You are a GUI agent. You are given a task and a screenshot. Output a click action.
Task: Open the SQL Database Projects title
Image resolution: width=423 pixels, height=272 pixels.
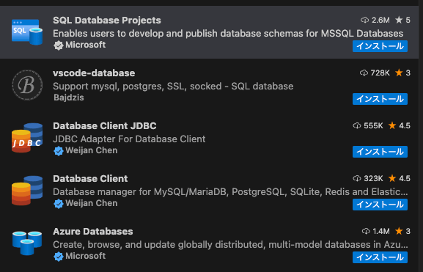coord(107,21)
